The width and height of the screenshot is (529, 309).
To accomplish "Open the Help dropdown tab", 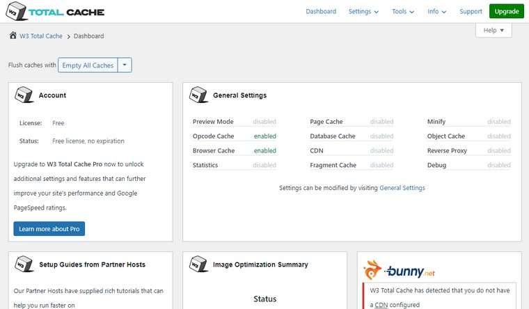I will (x=494, y=31).
